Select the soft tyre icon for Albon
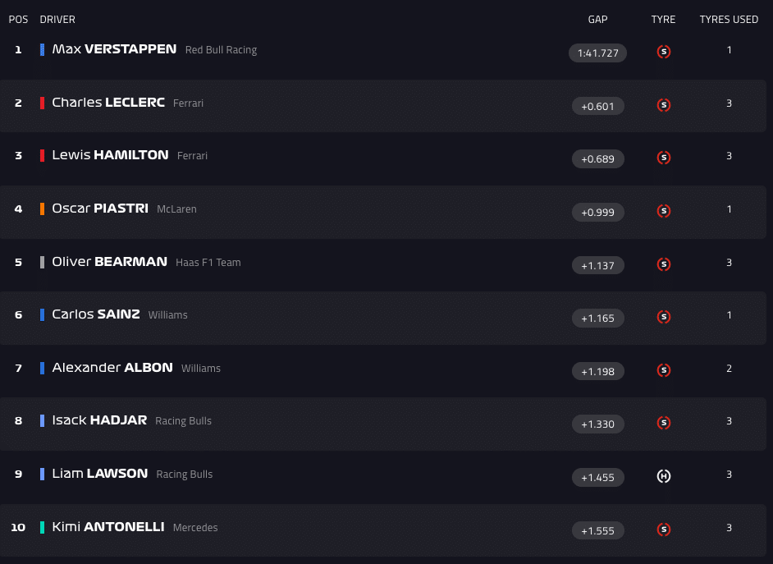 [663, 370]
